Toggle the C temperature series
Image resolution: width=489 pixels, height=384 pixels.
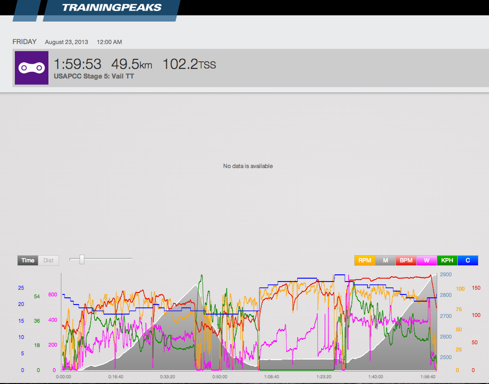(467, 260)
